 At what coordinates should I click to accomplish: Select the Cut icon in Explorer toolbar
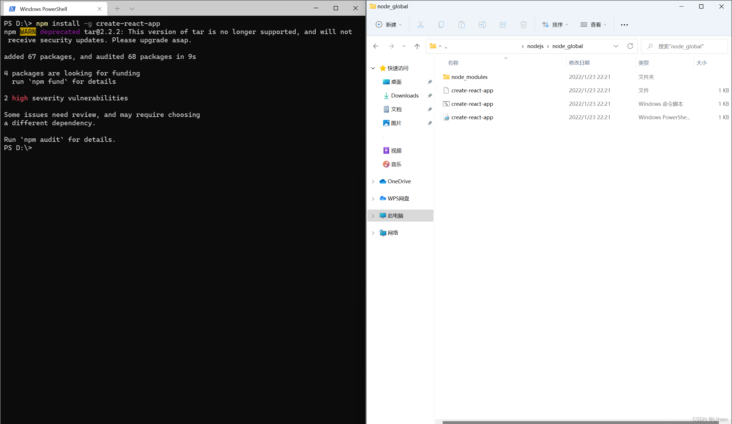click(421, 24)
